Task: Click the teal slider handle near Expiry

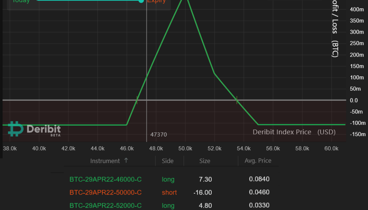Action: pos(141,1)
